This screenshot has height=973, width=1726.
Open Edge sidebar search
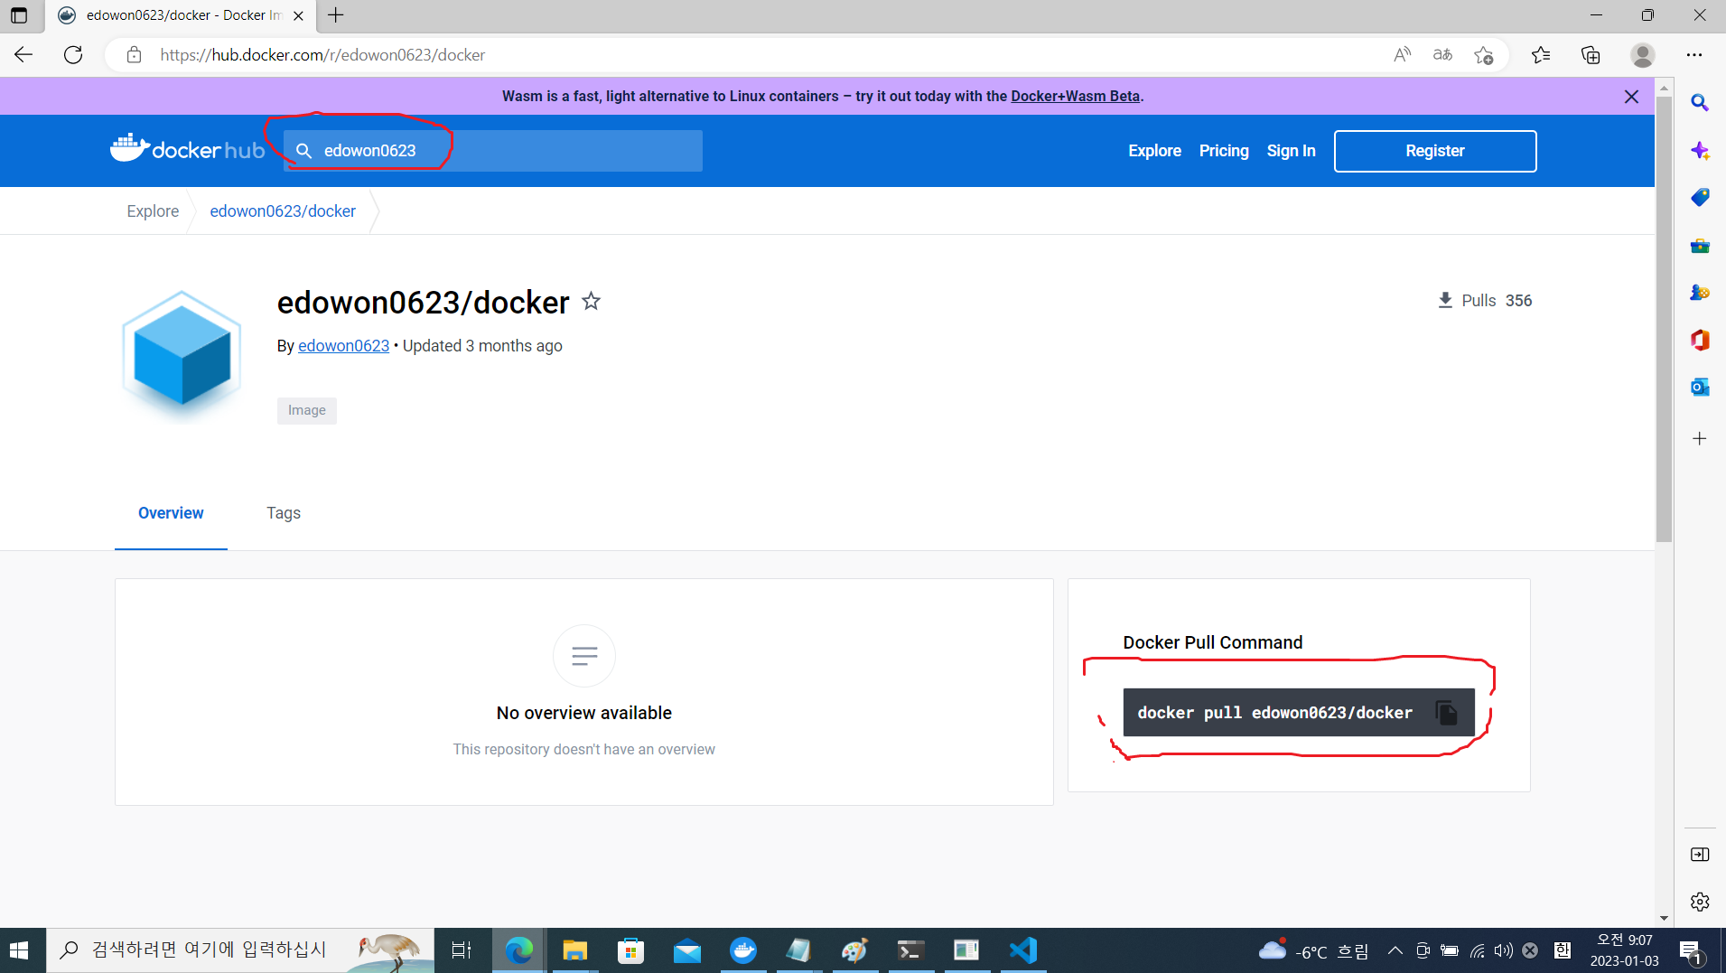click(1700, 102)
